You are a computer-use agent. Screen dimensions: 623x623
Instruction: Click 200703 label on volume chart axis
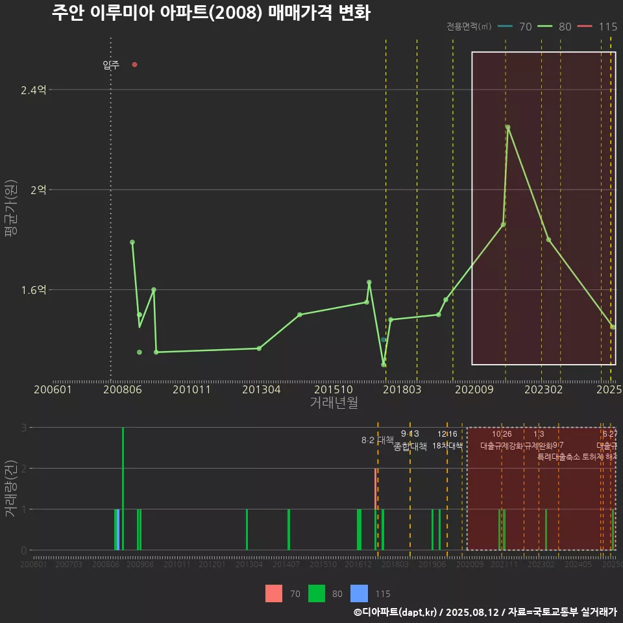68,564
